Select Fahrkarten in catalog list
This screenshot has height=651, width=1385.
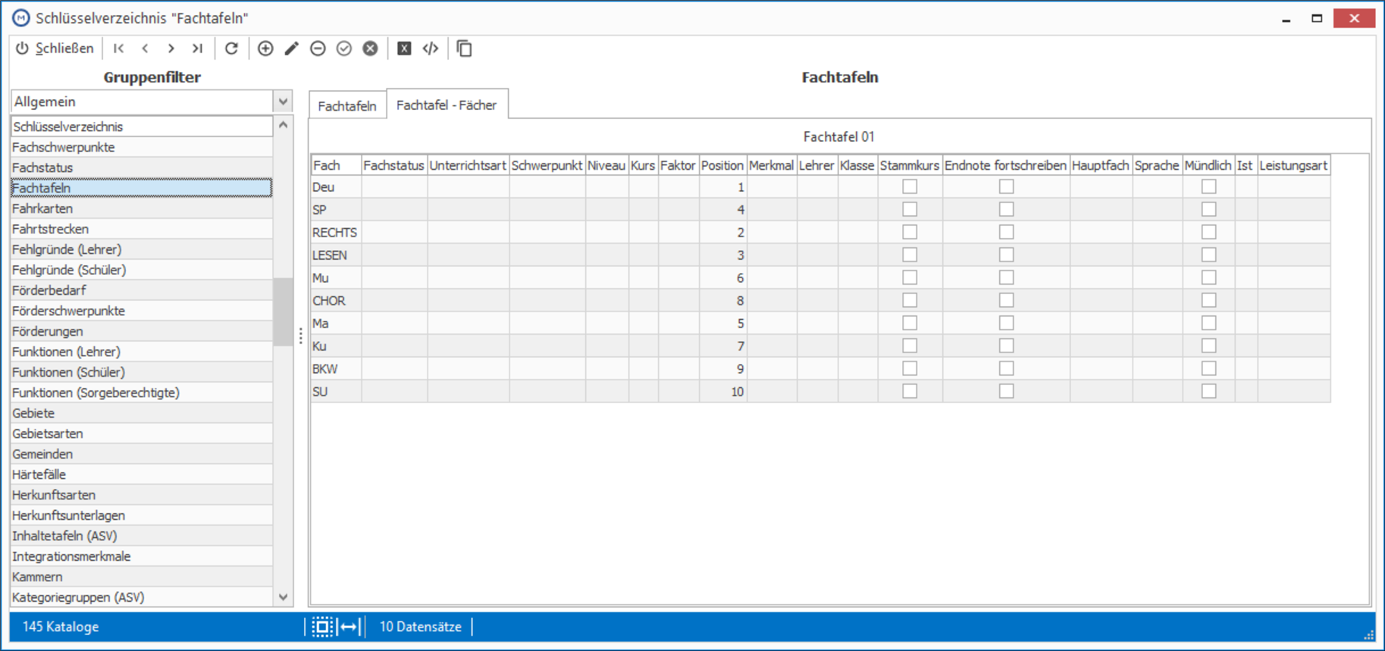(142, 208)
